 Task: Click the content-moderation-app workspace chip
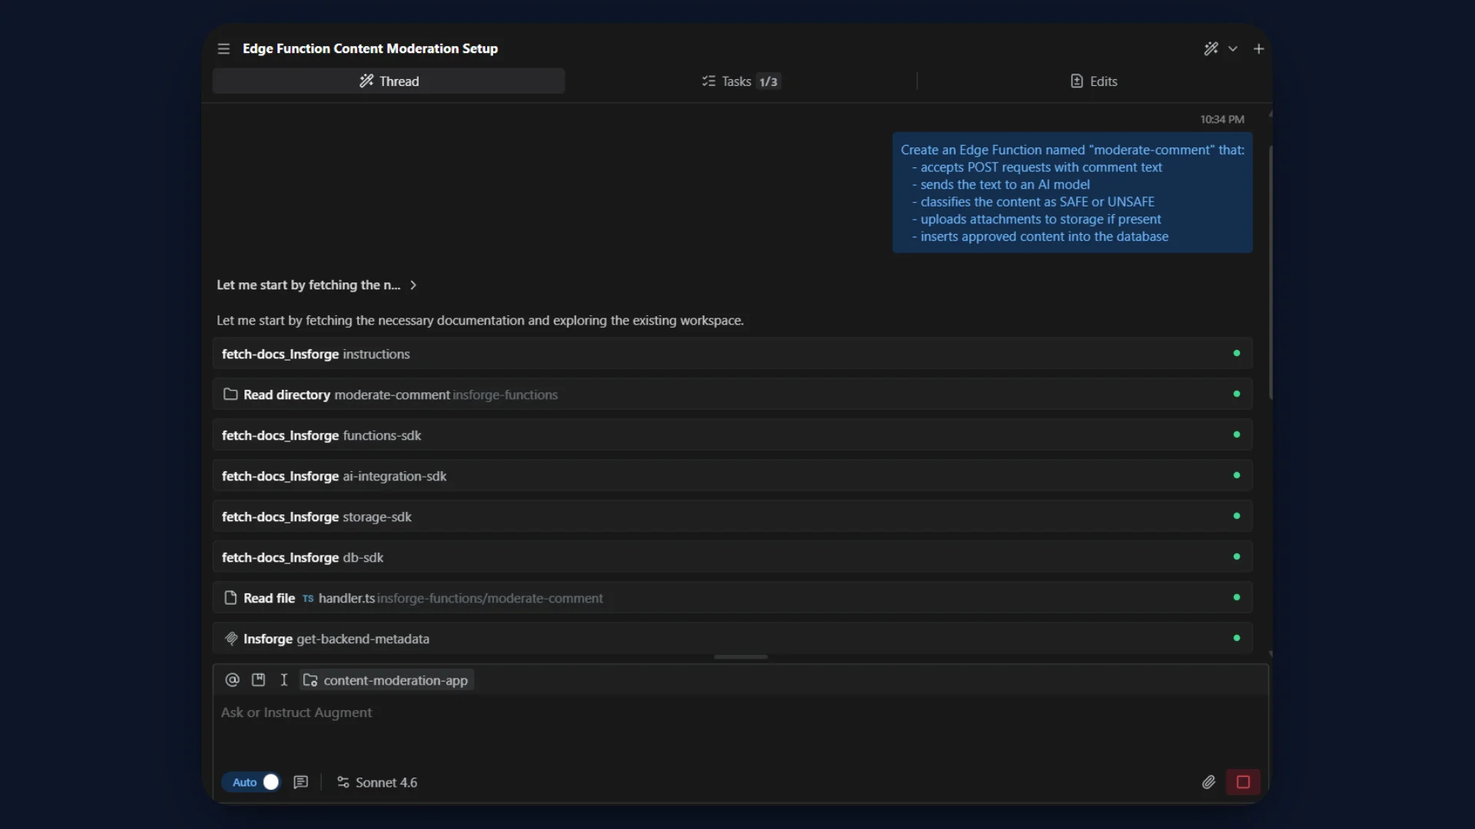(x=386, y=680)
